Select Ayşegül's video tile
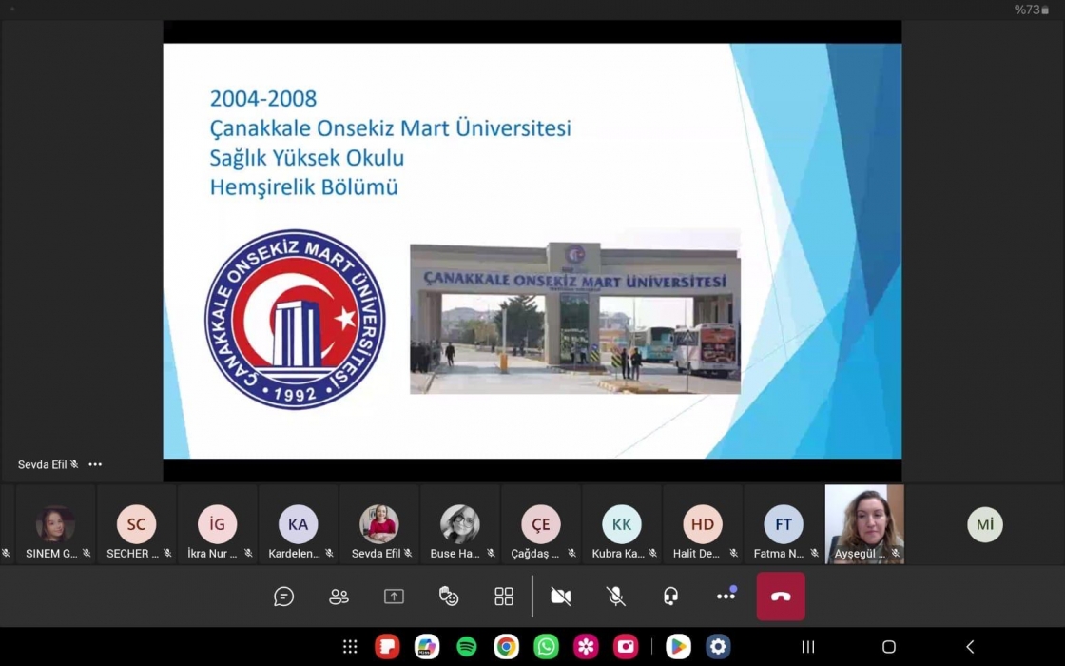Screen dimensions: 1065x666 point(864,524)
